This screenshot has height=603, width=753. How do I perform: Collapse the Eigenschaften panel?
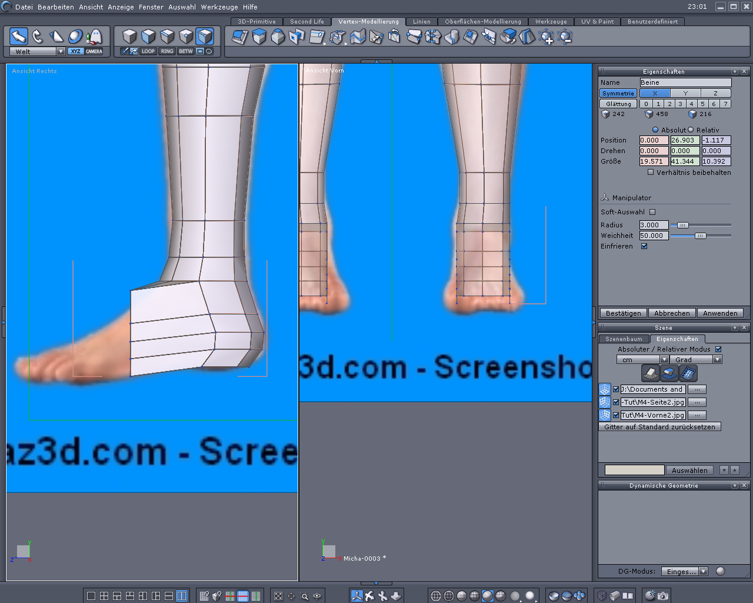pyautogui.click(x=735, y=71)
